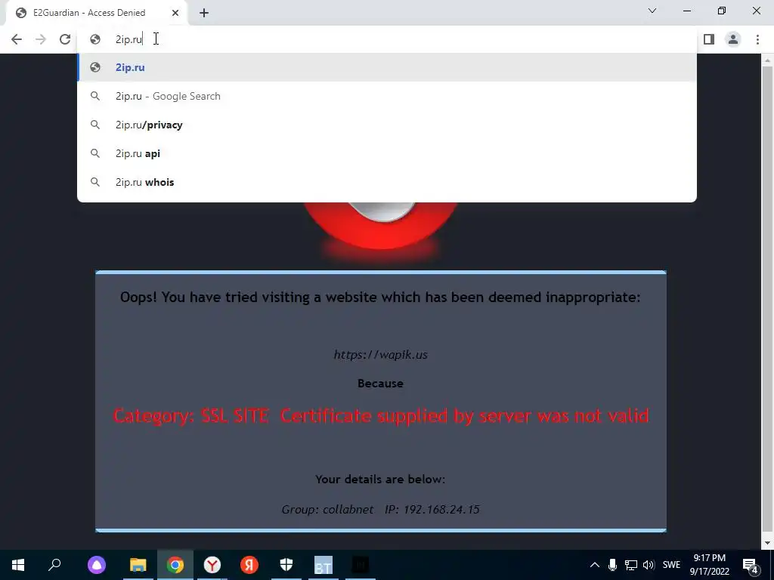Select the "2ip.ru api" suggestion
Image resolution: width=774 pixels, height=580 pixels.
click(x=386, y=153)
